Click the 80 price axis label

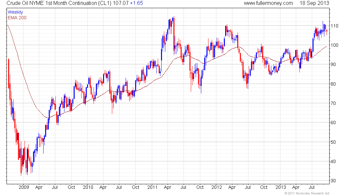tap(333, 84)
